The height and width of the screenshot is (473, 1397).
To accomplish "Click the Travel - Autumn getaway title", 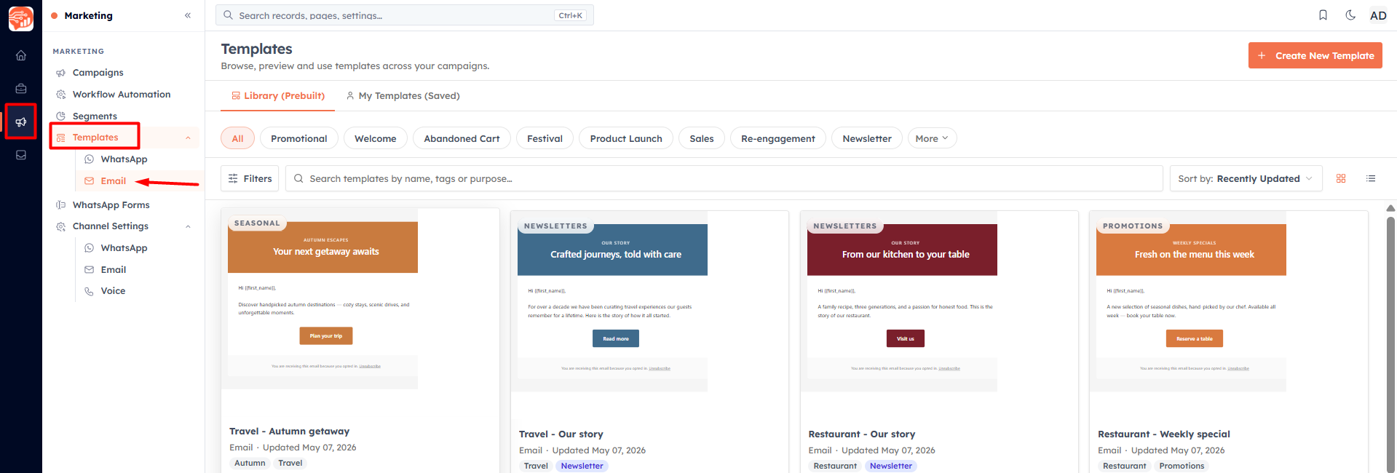I will click(289, 432).
